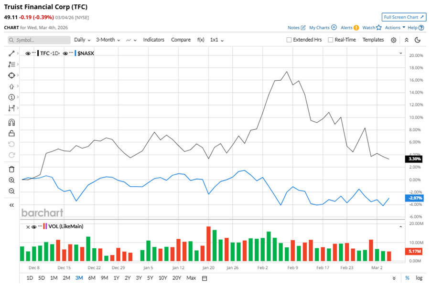The width and height of the screenshot is (431, 286).
Task: Hide the VOL indicator with eye icon
Action: click(x=34, y=227)
